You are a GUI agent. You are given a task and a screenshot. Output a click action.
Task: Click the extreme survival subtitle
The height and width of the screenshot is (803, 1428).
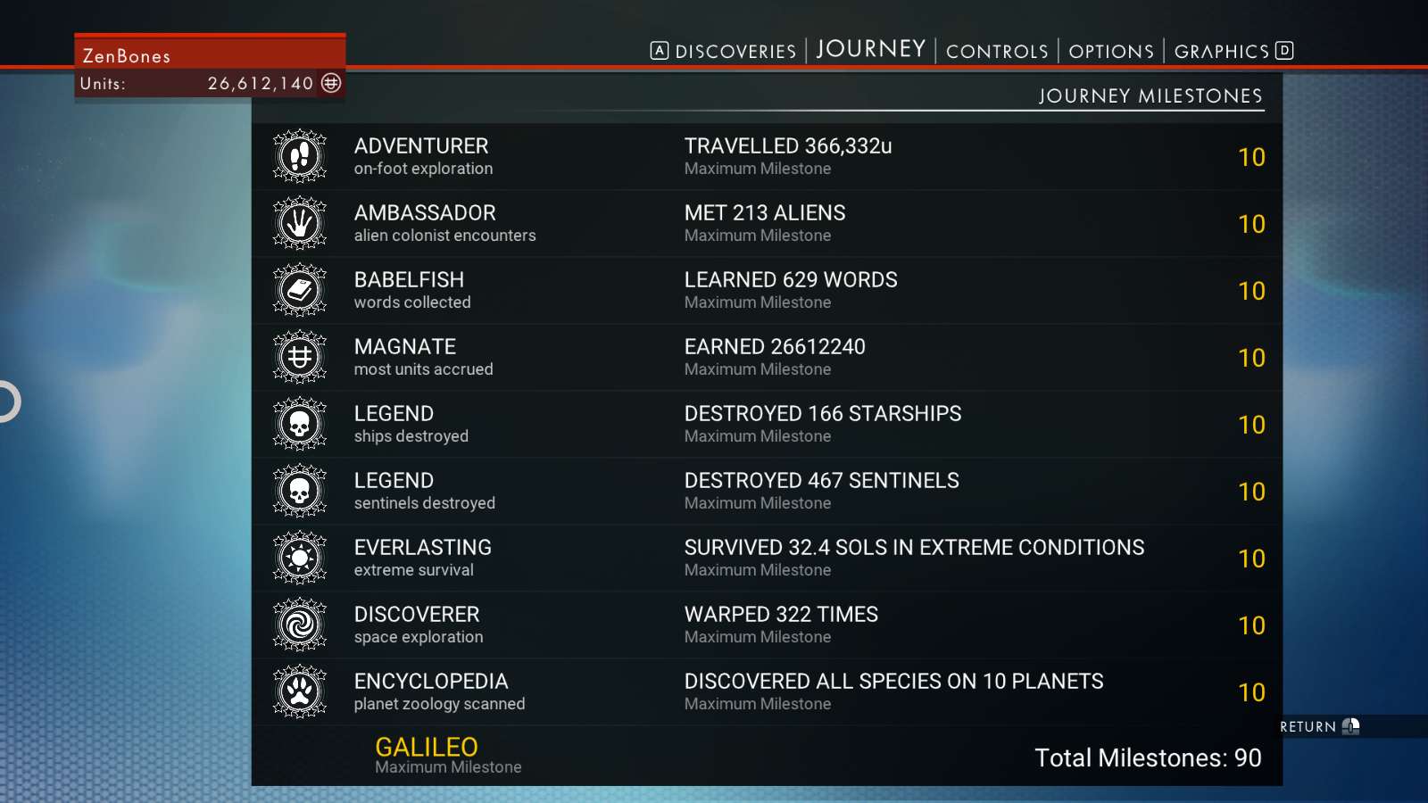[414, 570]
